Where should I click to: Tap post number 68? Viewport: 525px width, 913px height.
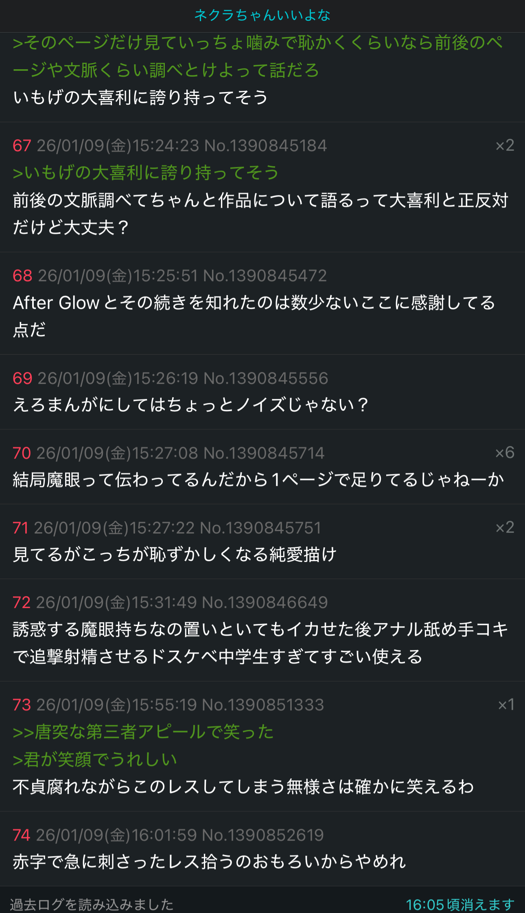coord(22,276)
